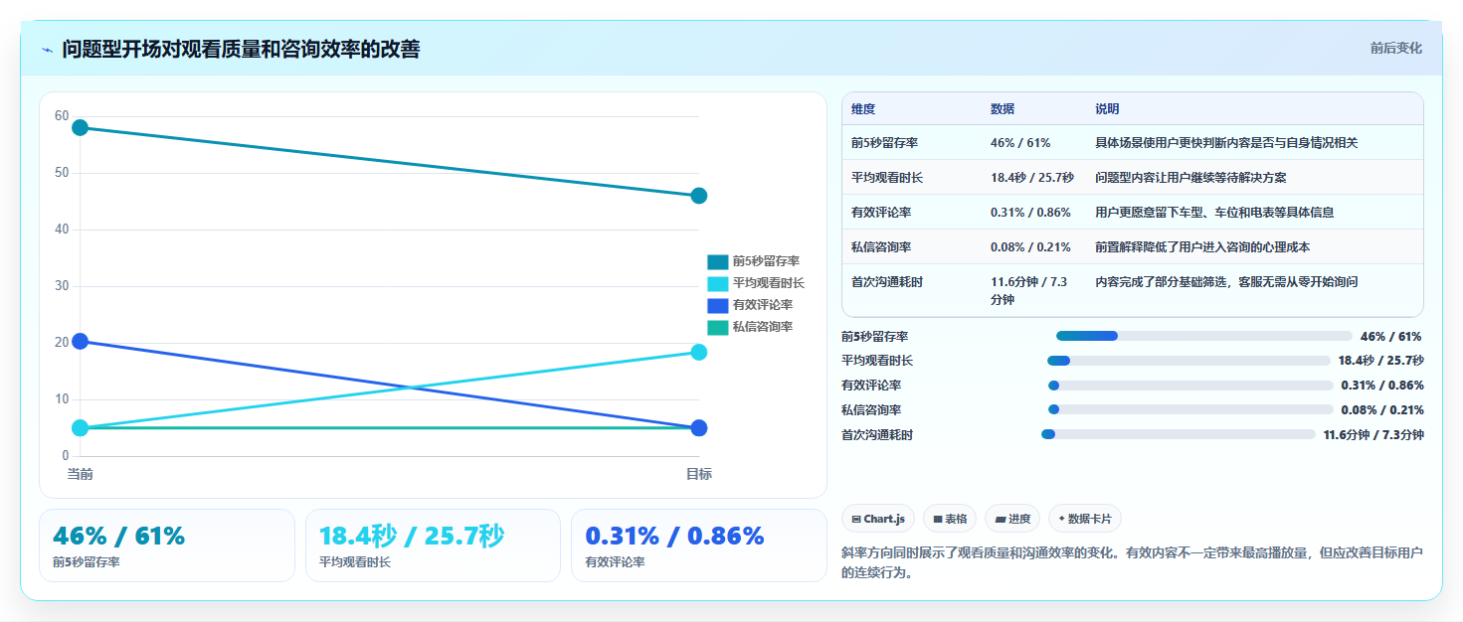Viewport: 1463px width, 622px height.
Task: Open the 18.4秒 / 25.7秒 data card
Action: tap(434, 545)
